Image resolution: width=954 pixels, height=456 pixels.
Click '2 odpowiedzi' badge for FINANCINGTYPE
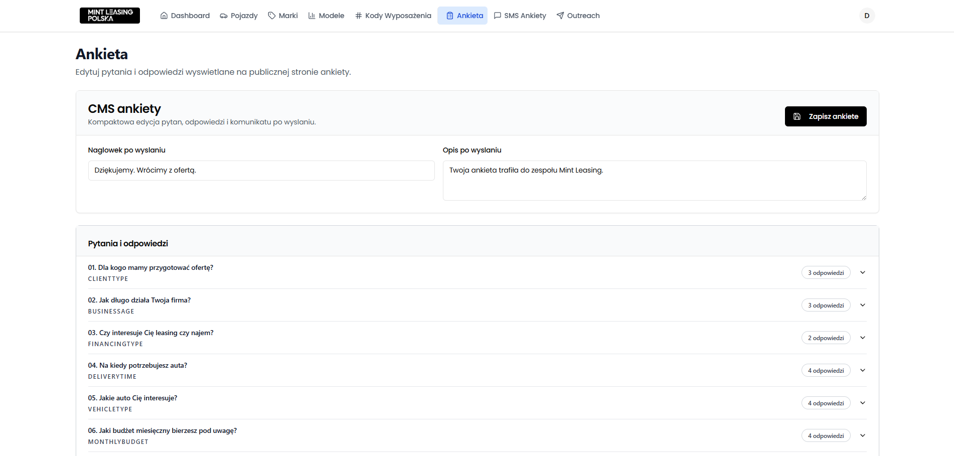[826, 338]
